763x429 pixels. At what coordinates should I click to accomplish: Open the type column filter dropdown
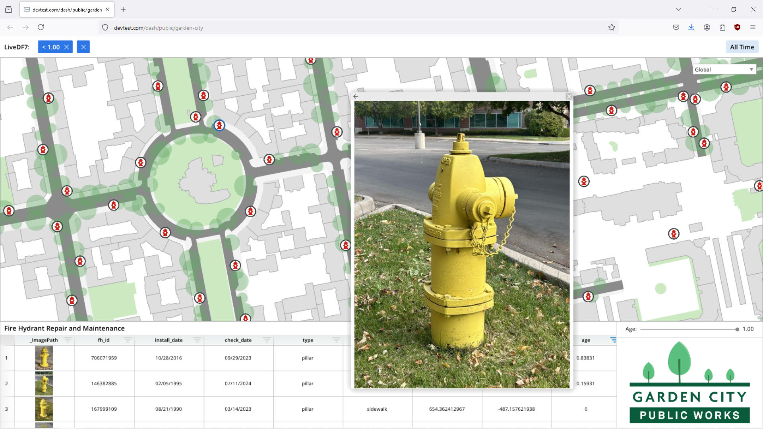tap(337, 340)
